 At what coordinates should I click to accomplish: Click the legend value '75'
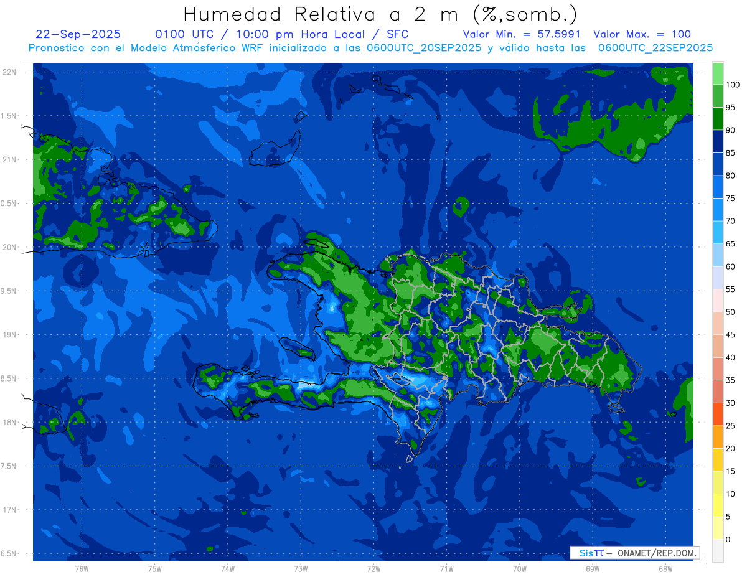pos(730,198)
